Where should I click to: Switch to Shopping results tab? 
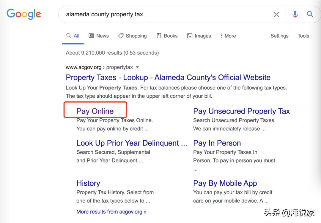click(x=133, y=36)
